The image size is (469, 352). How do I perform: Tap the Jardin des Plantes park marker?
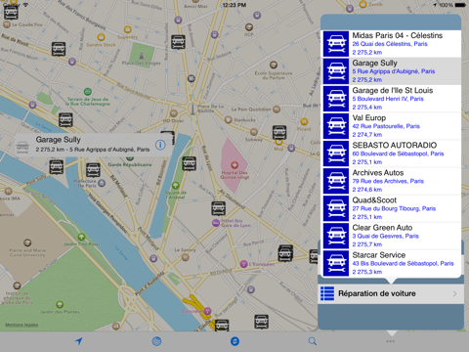60,304
